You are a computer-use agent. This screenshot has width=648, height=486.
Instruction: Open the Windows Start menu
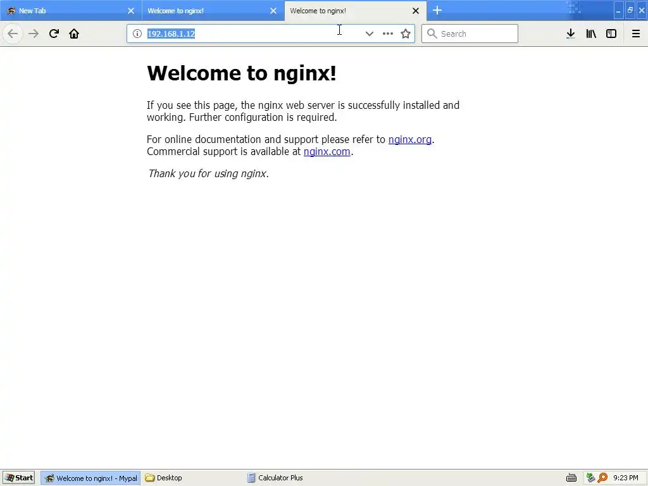point(18,478)
